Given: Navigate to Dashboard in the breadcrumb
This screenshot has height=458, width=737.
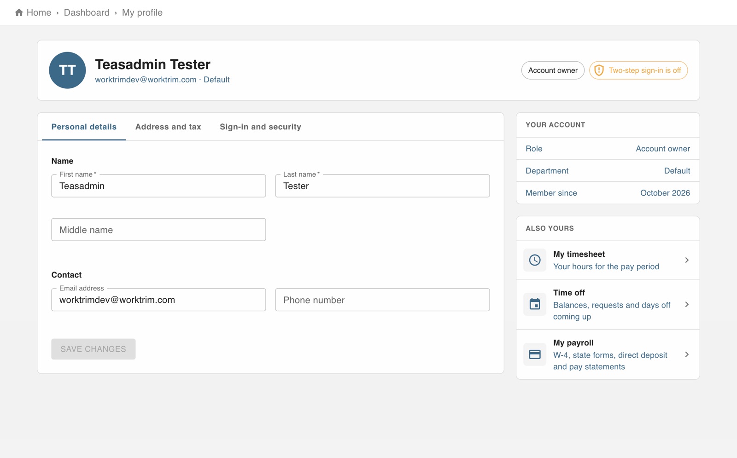Looking at the screenshot, I should point(87,12).
